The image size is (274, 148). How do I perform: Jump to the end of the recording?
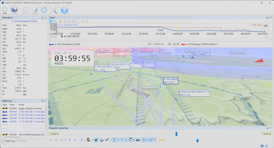click(75, 140)
